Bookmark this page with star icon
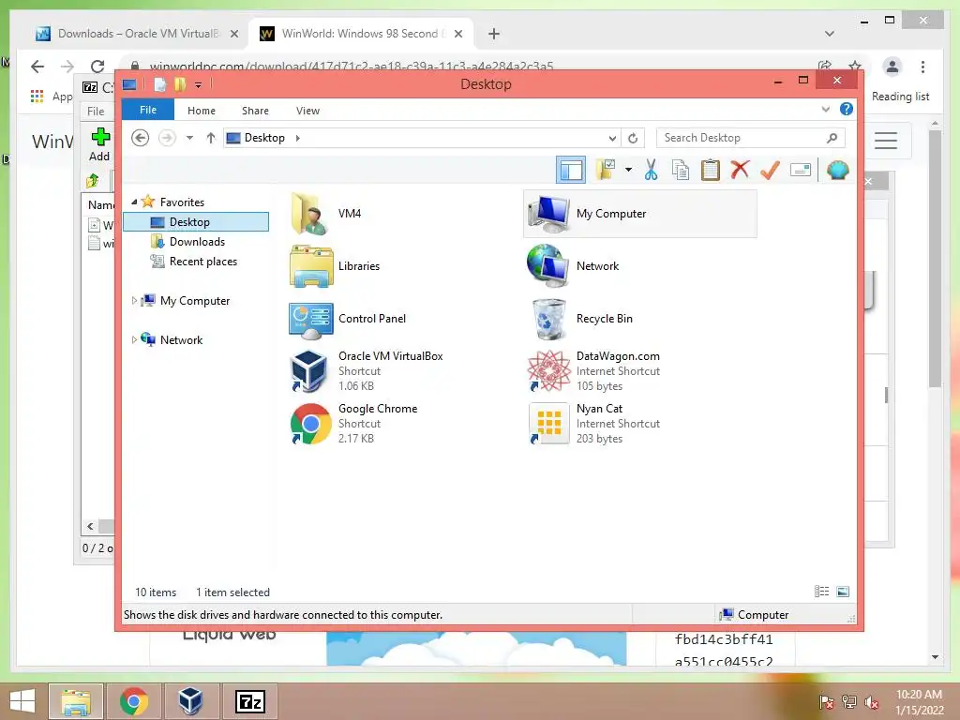 click(855, 65)
